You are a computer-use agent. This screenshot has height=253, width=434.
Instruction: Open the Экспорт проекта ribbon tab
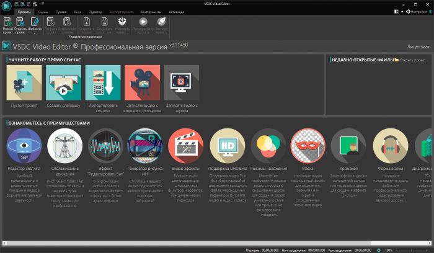tap(122, 12)
